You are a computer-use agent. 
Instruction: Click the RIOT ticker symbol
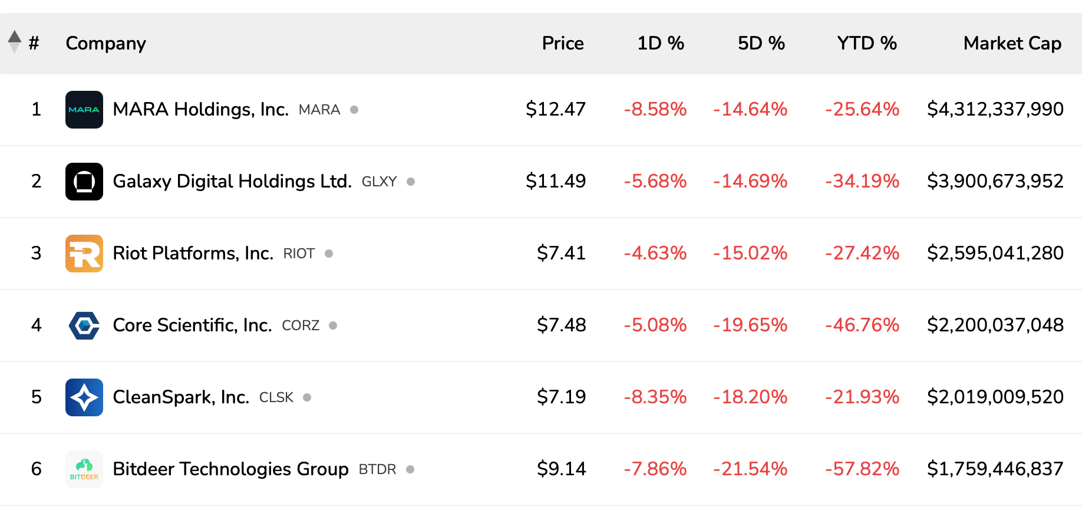tap(299, 254)
